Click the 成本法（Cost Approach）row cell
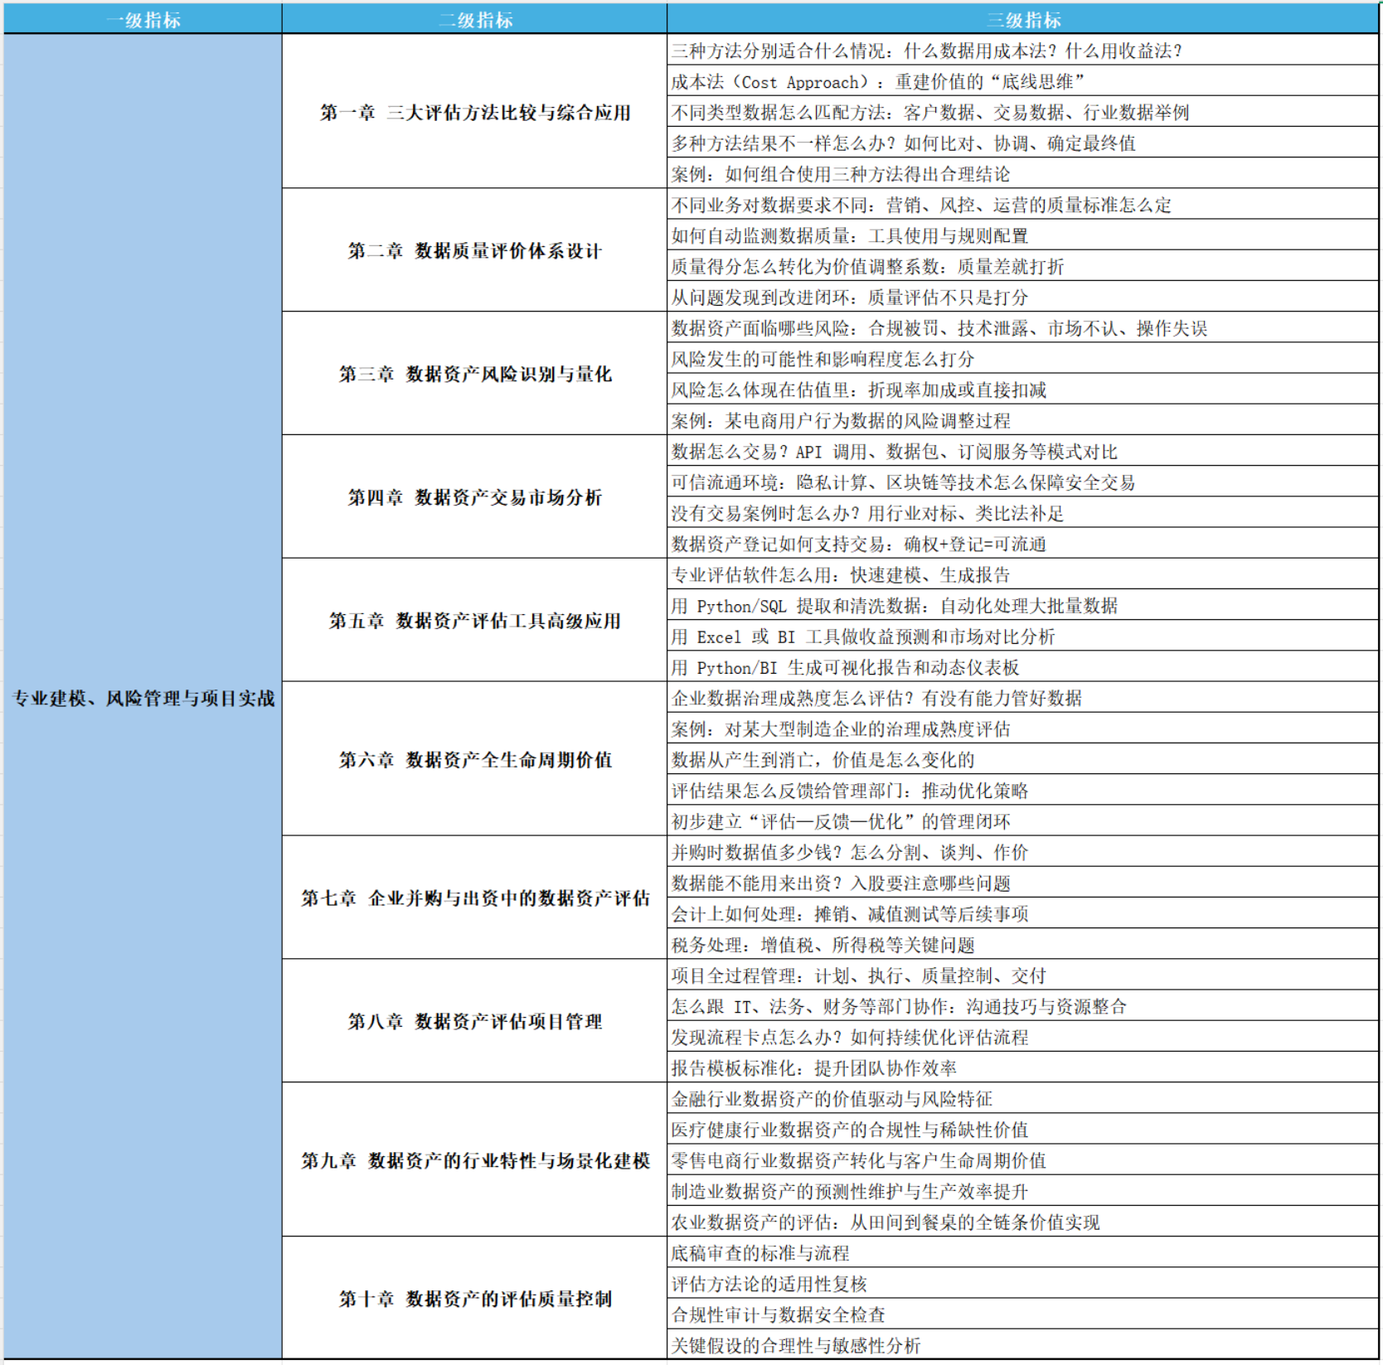The image size is (1383, 1365). 877,81
